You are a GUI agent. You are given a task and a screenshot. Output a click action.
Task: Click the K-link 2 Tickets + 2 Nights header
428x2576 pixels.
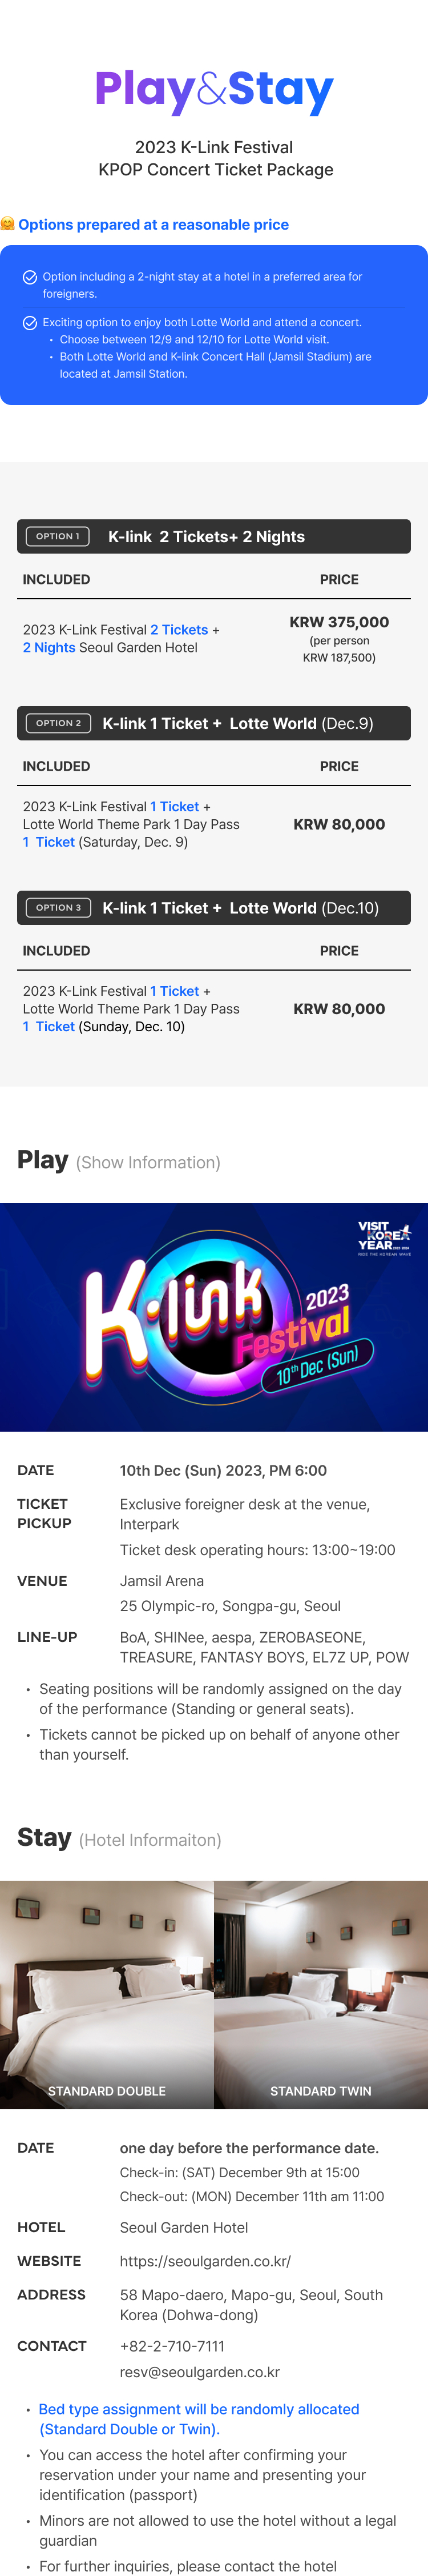(214, 537)
